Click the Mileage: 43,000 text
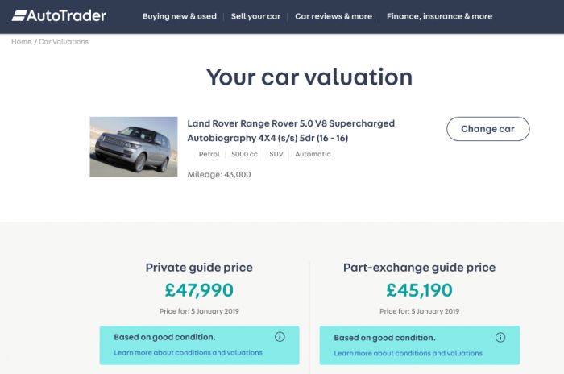Viewport: 564px width, 374px height. tap(219, 175)
